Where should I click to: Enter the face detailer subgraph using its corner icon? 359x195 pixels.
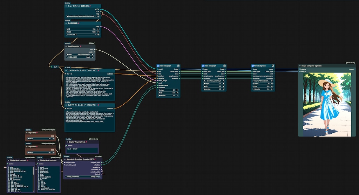225,65
